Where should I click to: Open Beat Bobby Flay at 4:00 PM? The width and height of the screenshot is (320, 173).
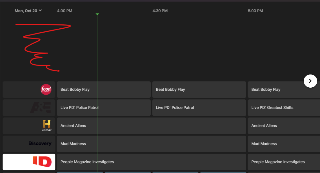(x=104, y=90)
